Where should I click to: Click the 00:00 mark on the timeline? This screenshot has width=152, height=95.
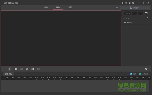tap(7, 78)
